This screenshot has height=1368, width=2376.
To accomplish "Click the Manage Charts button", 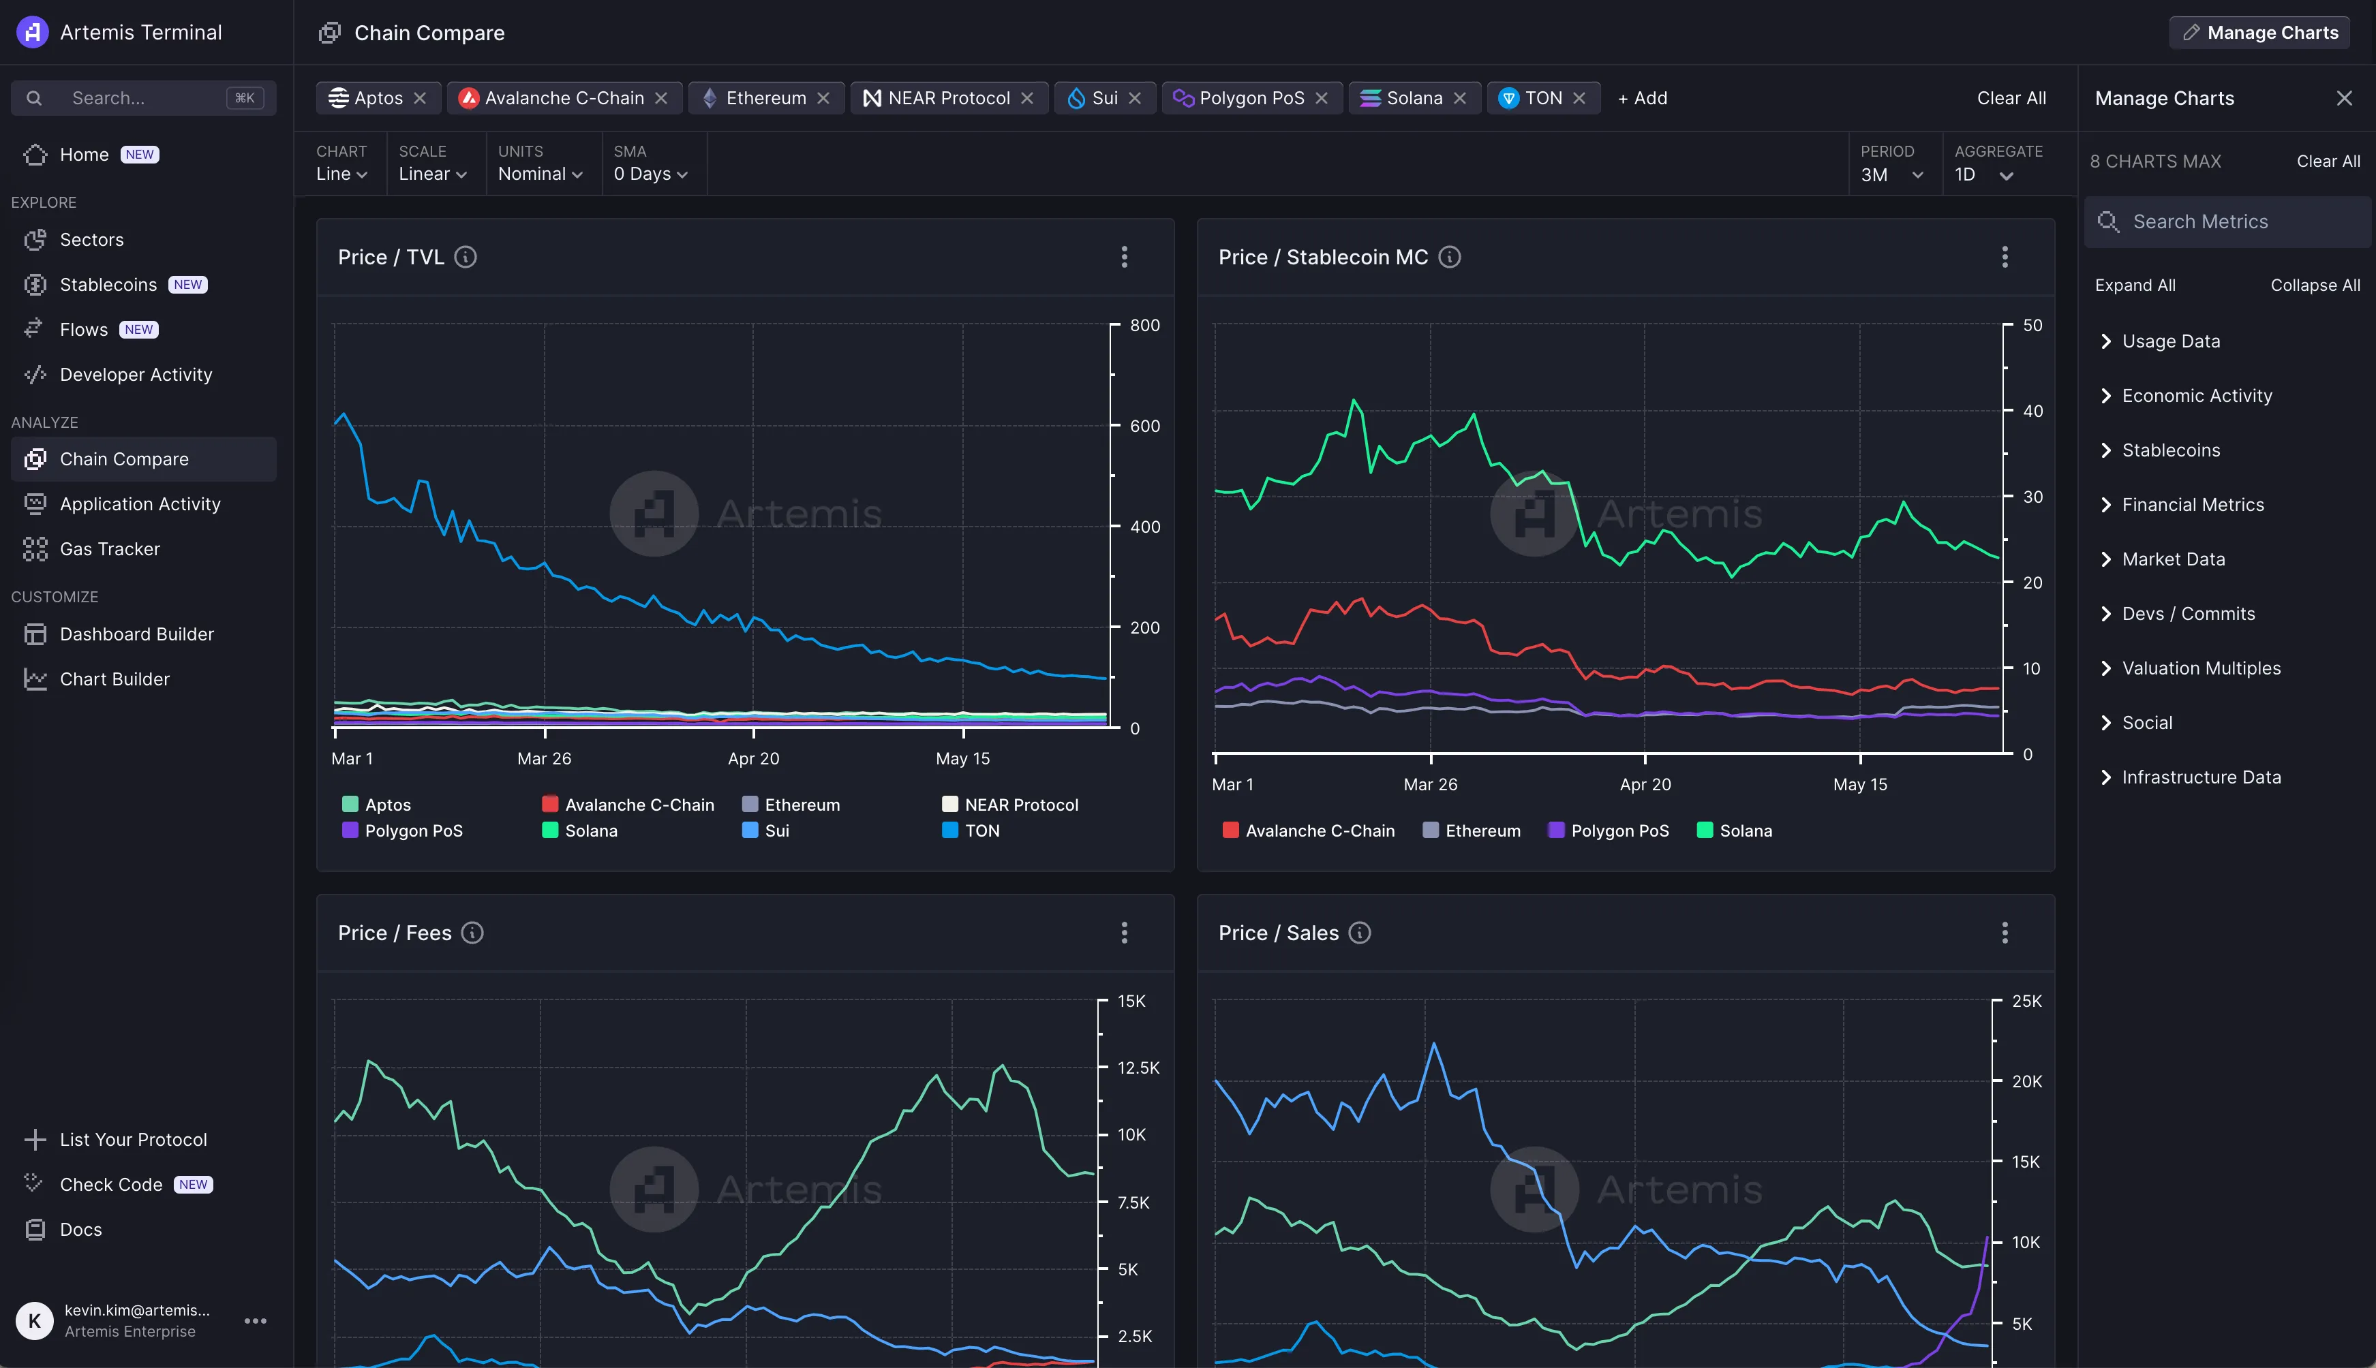I will (x=2259, y=32).
